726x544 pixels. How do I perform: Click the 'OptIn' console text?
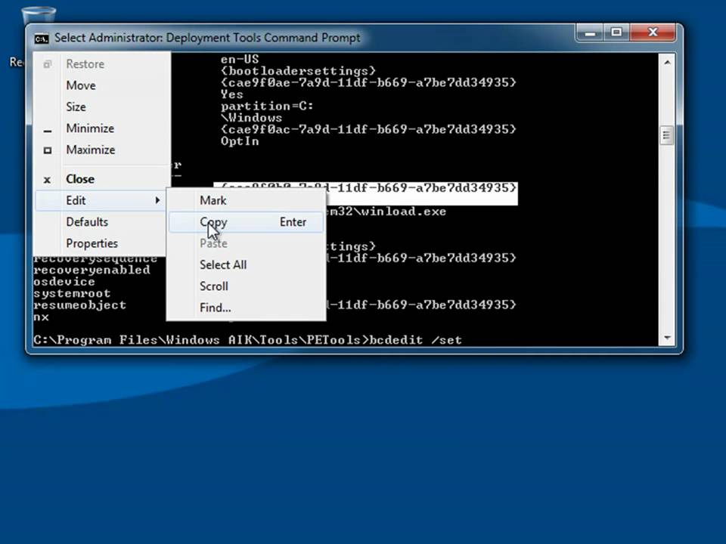[240, 141]
